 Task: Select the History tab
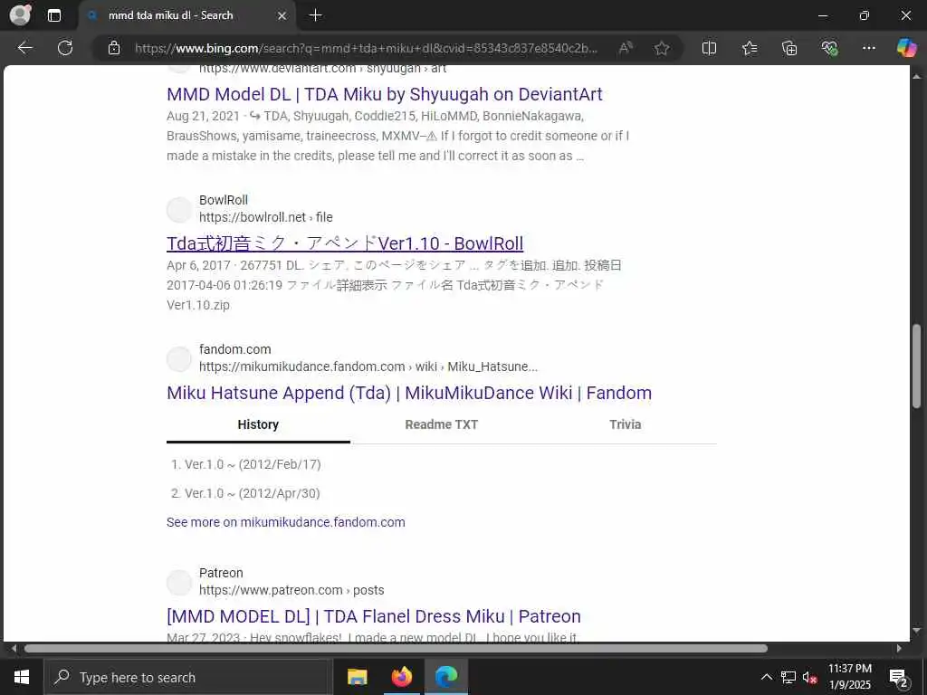pyautogui.click(x=258, y=424)
